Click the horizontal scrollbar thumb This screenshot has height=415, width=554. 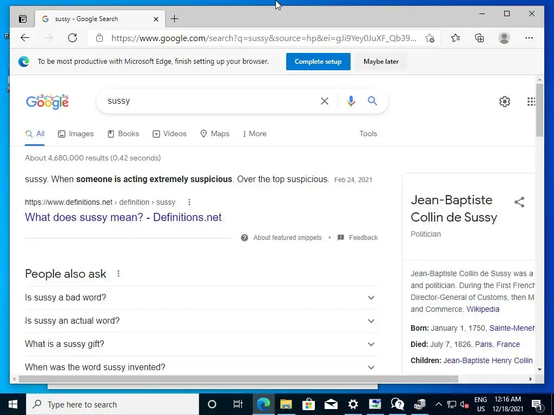point(239,379)
